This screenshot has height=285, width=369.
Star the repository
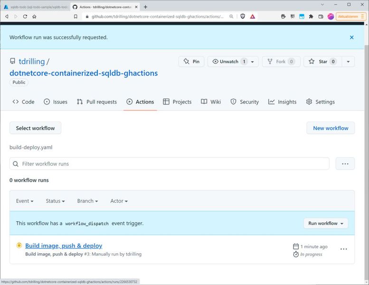click(x=322, y=62)
